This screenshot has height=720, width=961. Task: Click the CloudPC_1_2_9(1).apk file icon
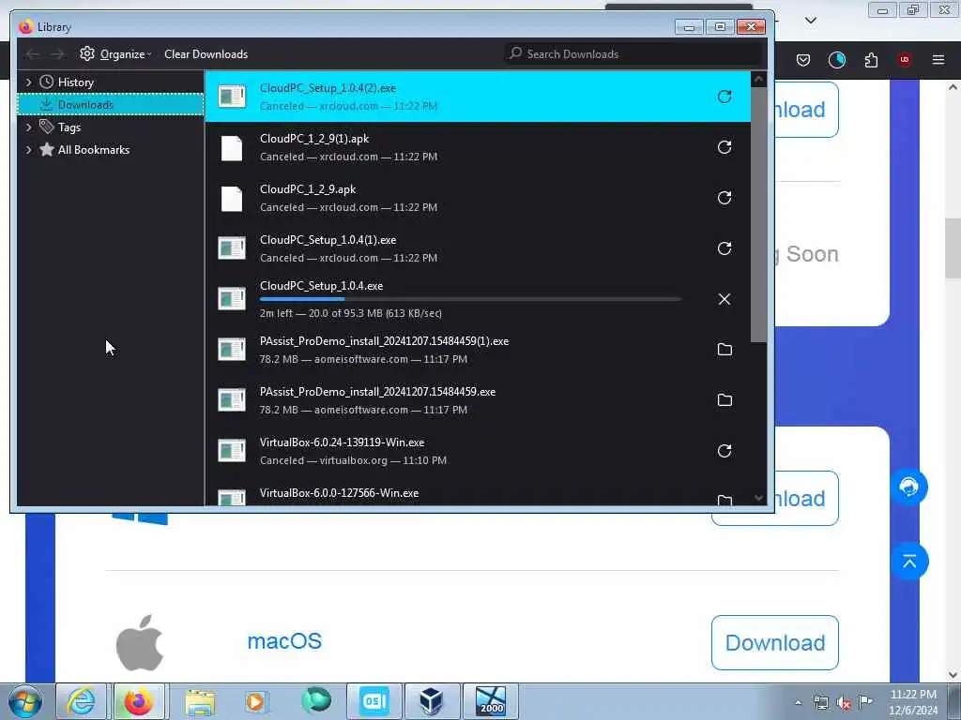click(x=232, y=147)
